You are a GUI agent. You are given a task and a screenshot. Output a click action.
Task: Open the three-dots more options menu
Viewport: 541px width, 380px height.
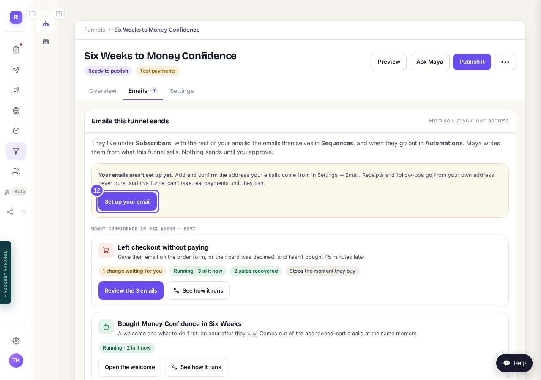[505, 62]
